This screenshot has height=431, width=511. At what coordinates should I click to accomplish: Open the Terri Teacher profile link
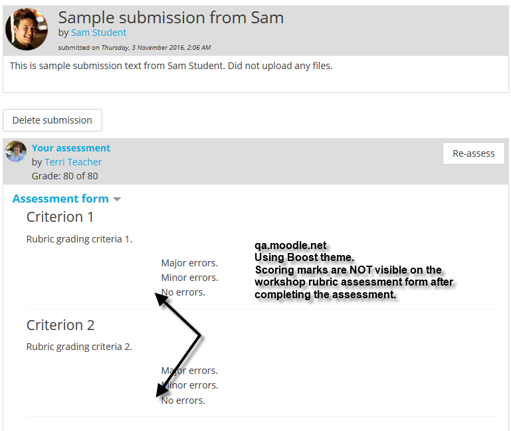pos(73,162)
